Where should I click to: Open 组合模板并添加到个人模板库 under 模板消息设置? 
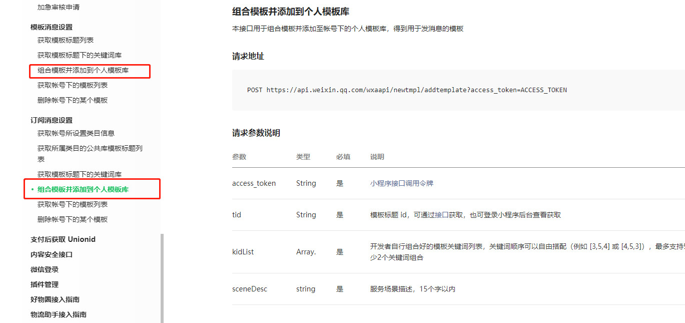click(x=83, y=70)
